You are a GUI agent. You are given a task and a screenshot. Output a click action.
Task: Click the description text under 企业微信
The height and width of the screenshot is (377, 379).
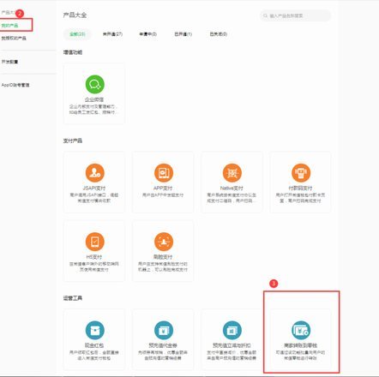[93, 110]
